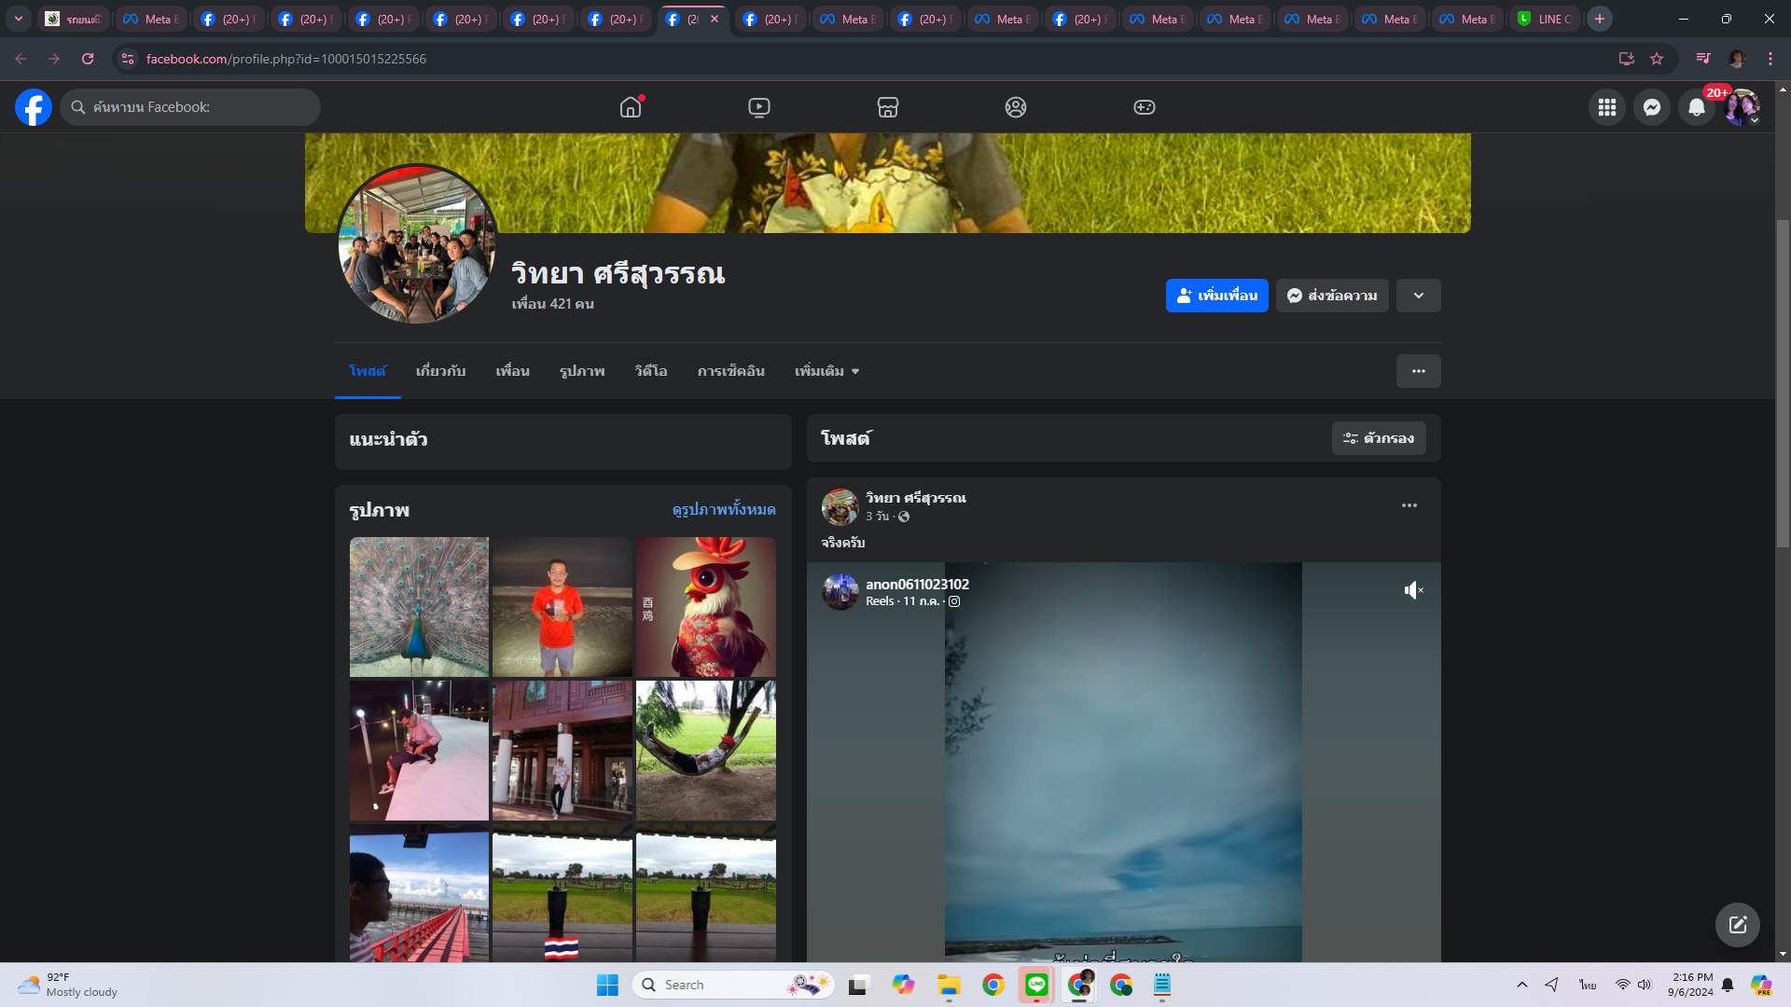Open ดูรูปภาพทั้งหมด link
This screenshot has height=1007, width=1791.
coord(724,509)
